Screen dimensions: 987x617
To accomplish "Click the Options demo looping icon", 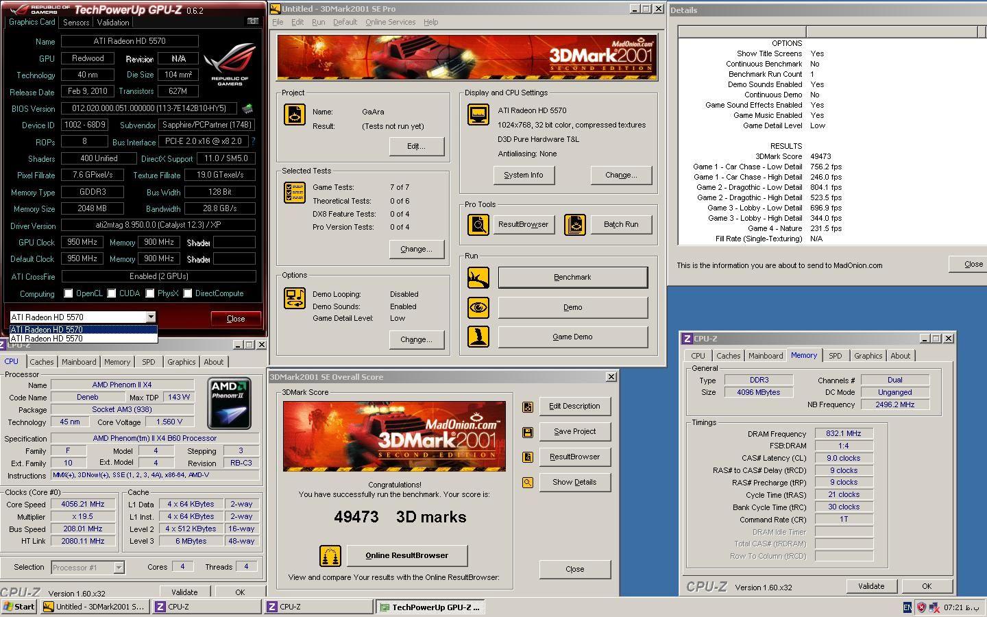I will (295, 298).
